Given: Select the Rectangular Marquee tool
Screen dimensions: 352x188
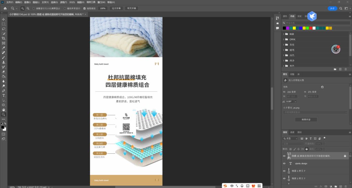Looking at the screenshot, I should 3,24.
